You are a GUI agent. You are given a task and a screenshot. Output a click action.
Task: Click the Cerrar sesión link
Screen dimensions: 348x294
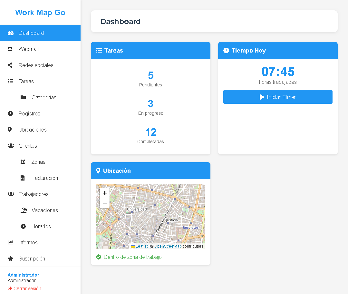pyautogui.click(x=24, y=288)
